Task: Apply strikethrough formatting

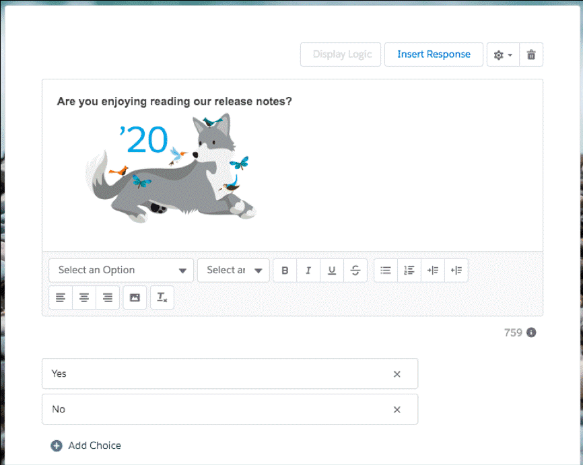Action: pos(355,271)
